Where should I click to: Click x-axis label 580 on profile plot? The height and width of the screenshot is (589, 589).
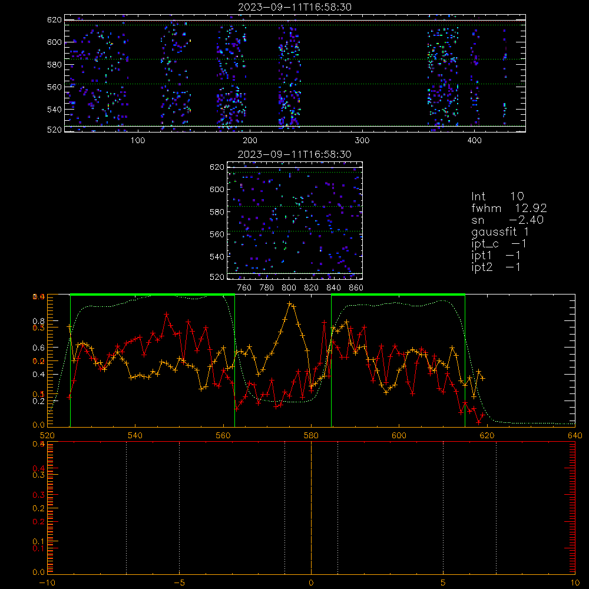[x=311, y=435]
